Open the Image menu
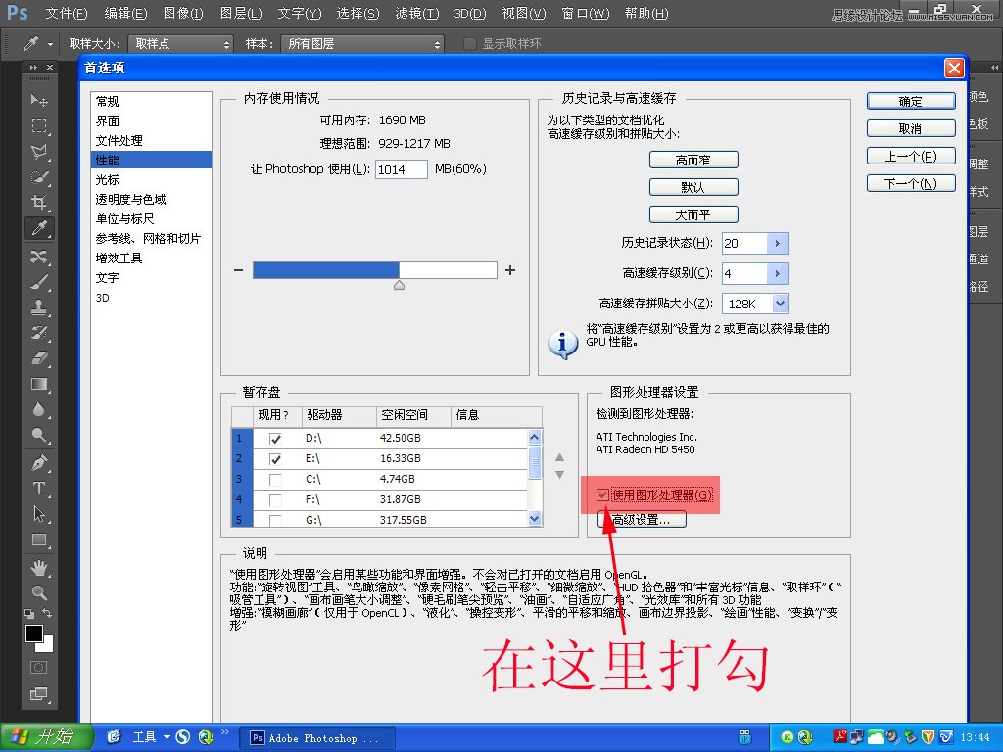The height and width of the screenshot is (752, 1003). click(183, 13)
